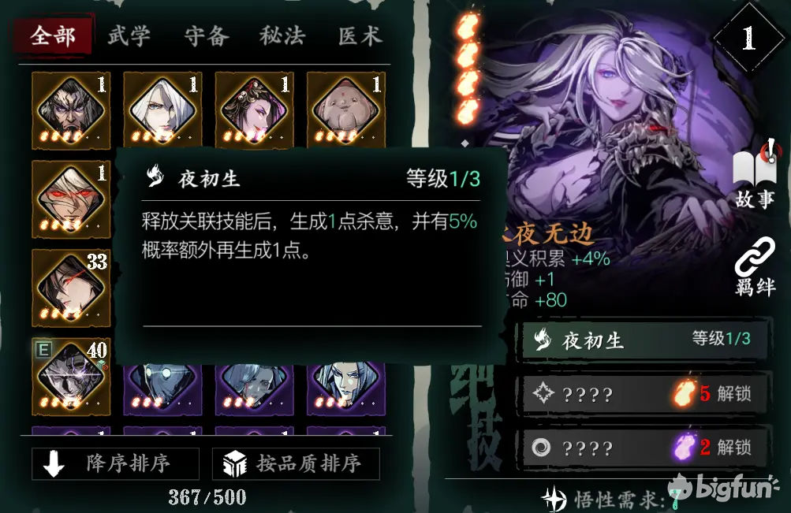Toggle 降序排序 descending sort order
The width and height of the screenshot is (791, 513).
[x=115, y=463]
